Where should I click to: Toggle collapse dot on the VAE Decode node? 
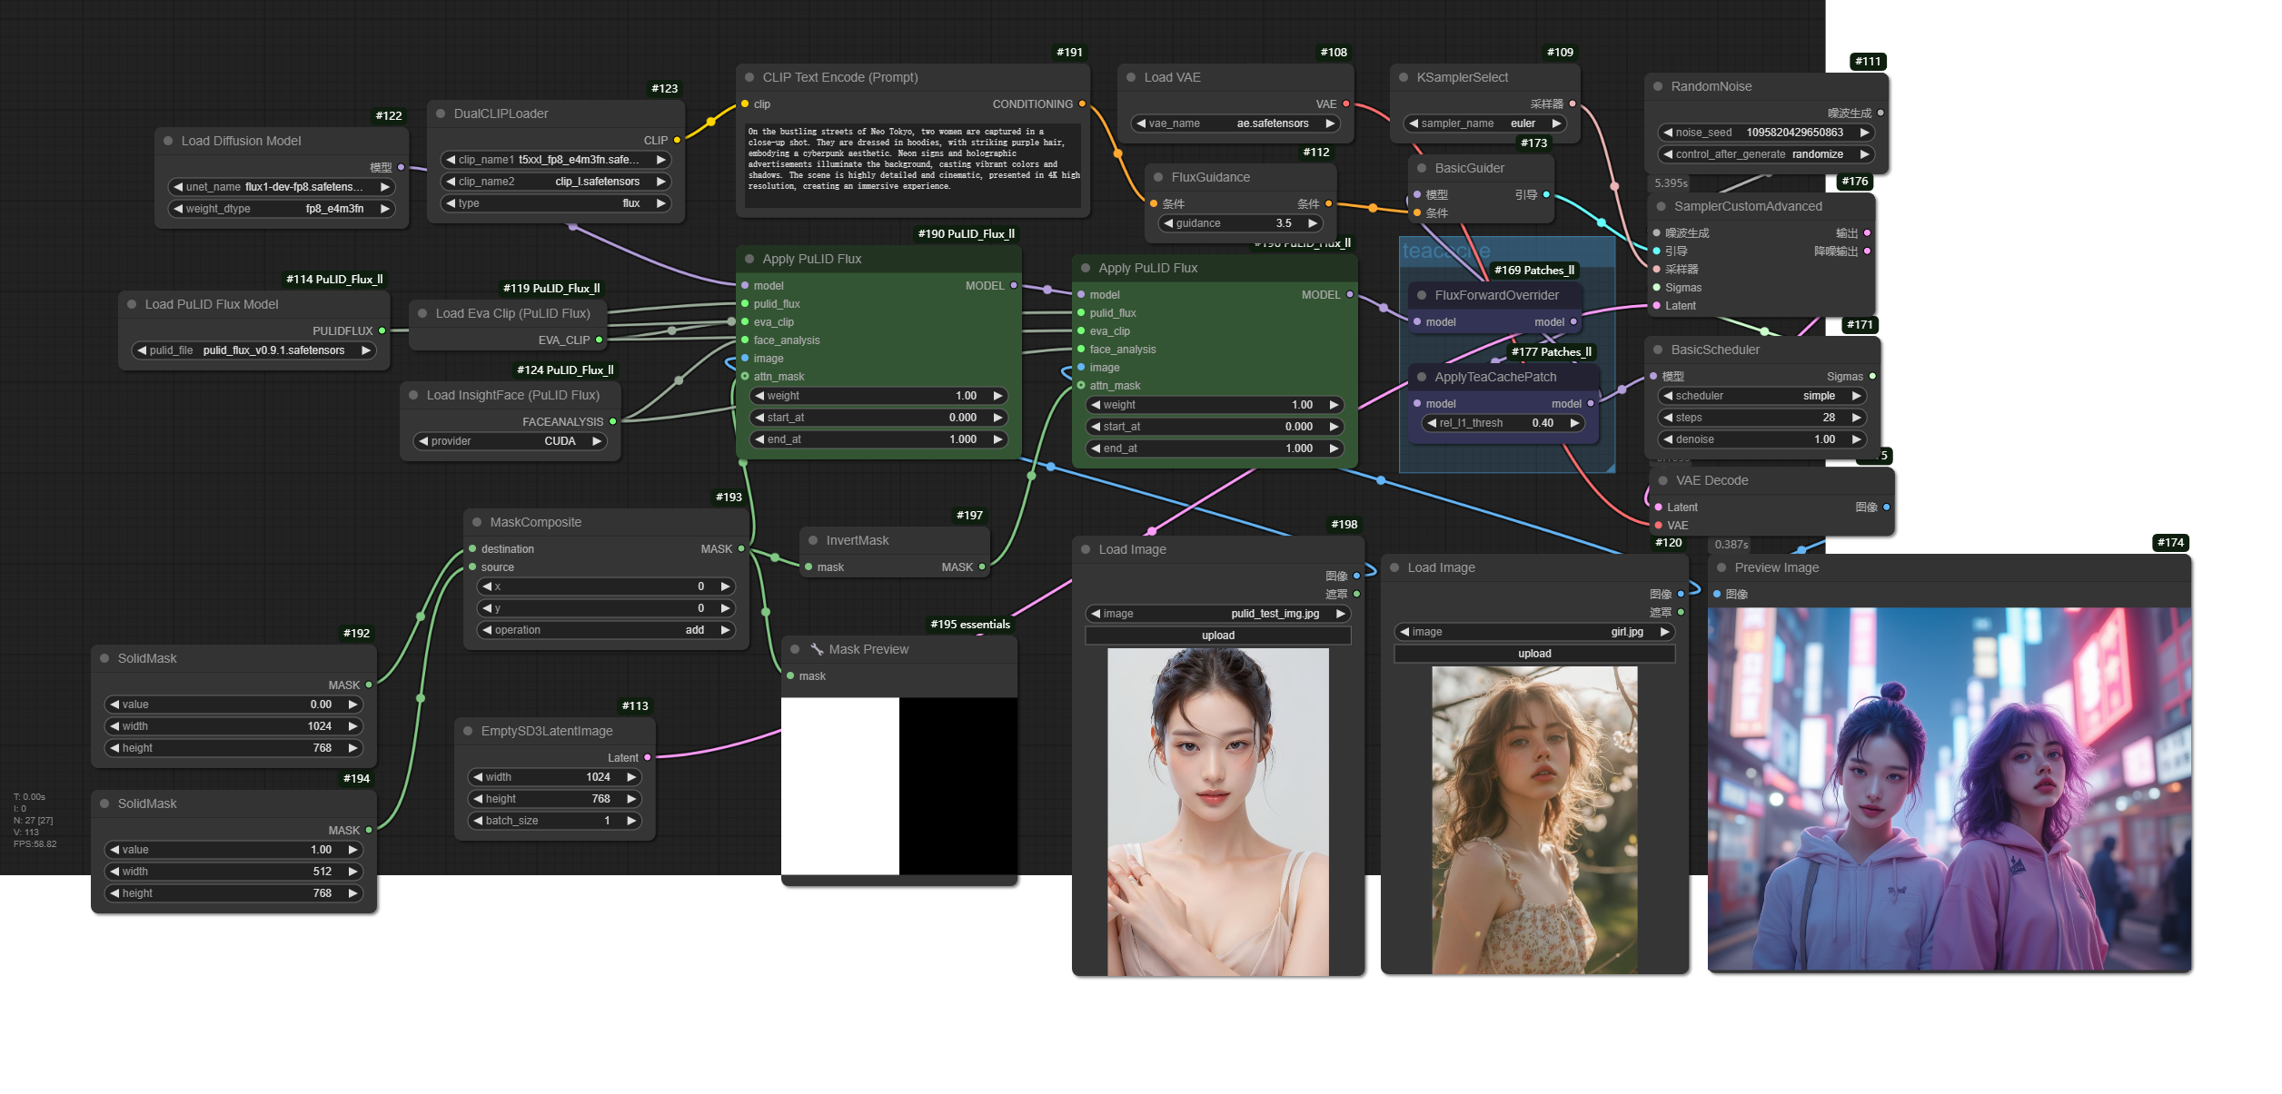(1663, 481)
